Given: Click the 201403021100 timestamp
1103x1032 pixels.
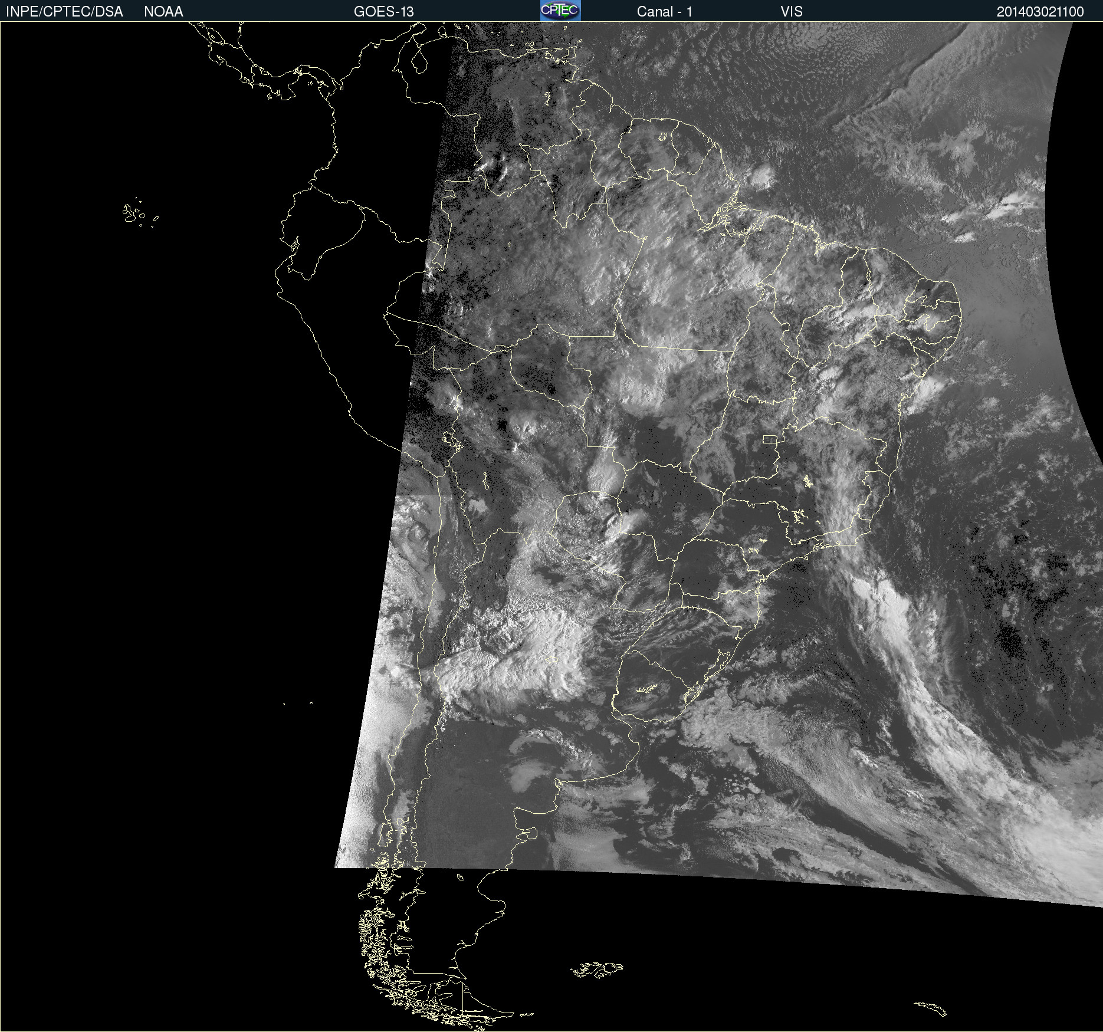Looking at the screenshot, I should pos(1040,12).
